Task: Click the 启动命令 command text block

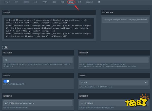Action: 49,28
